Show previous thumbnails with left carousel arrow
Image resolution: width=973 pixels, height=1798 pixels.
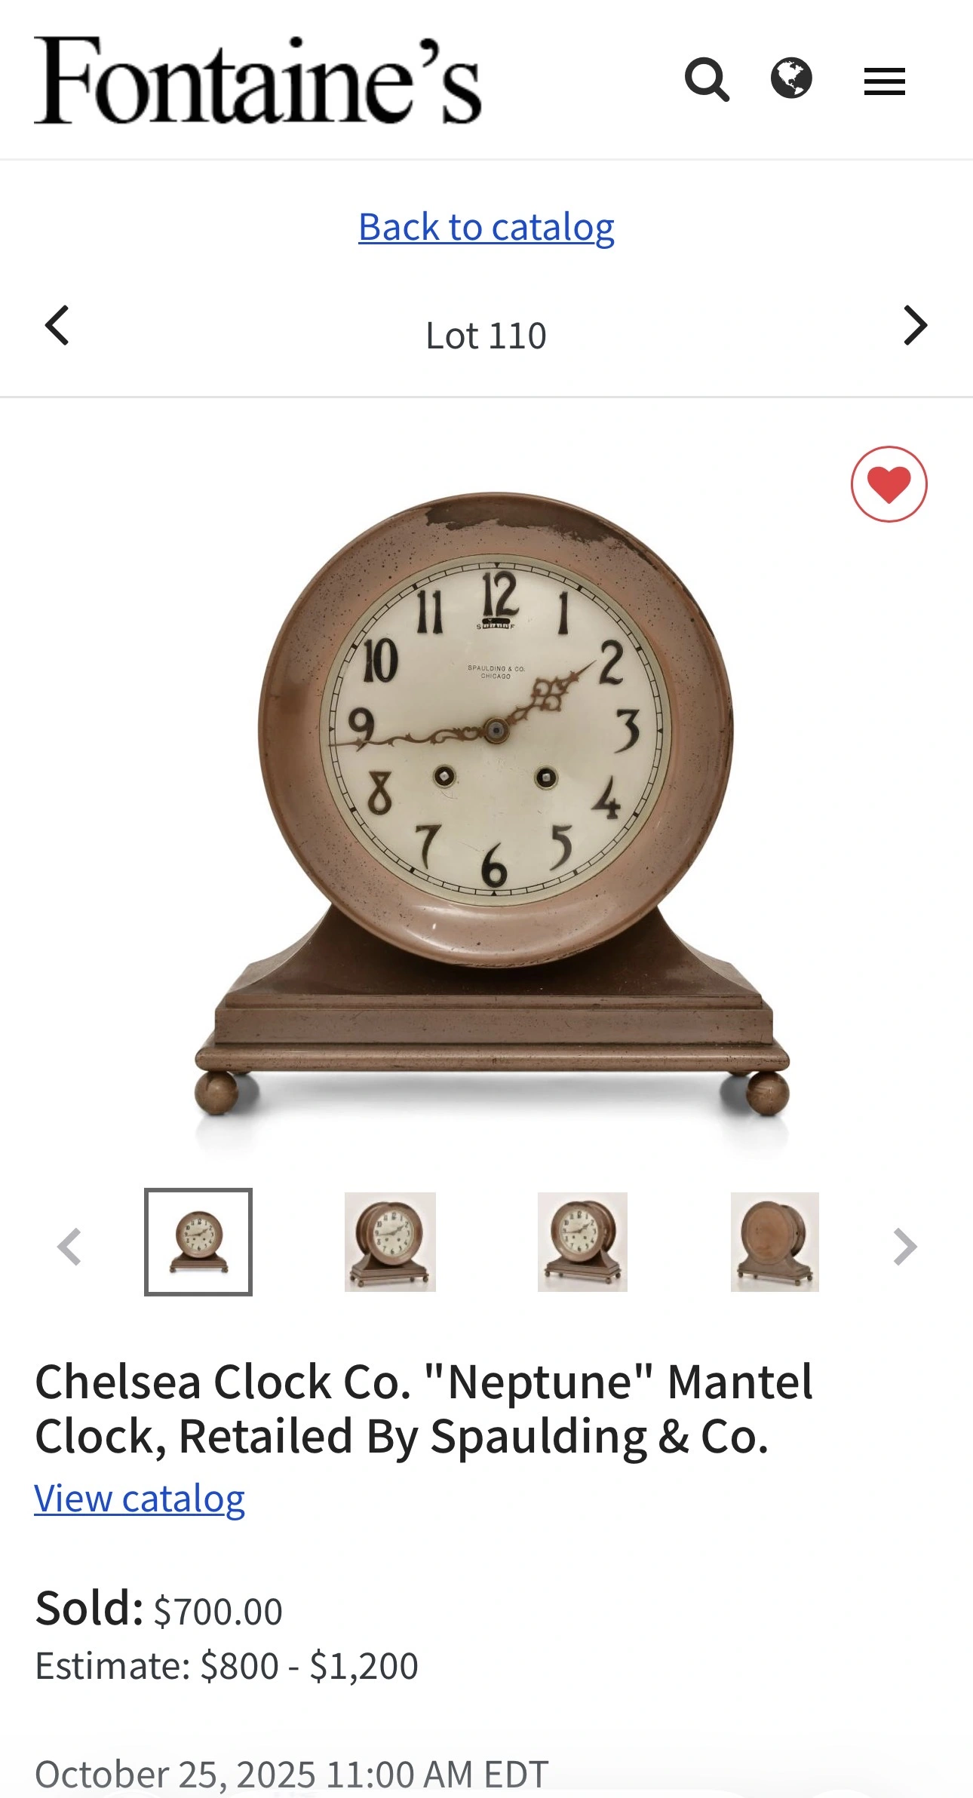point(69,1247)
